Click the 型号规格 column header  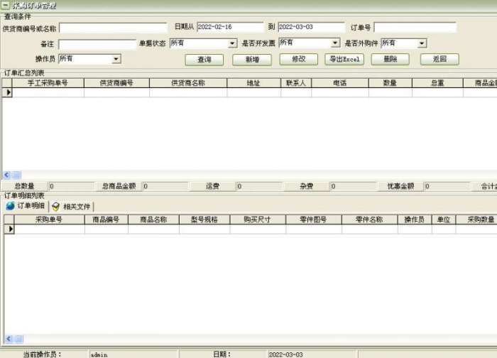pyautogui.click(x=204, y=219)
